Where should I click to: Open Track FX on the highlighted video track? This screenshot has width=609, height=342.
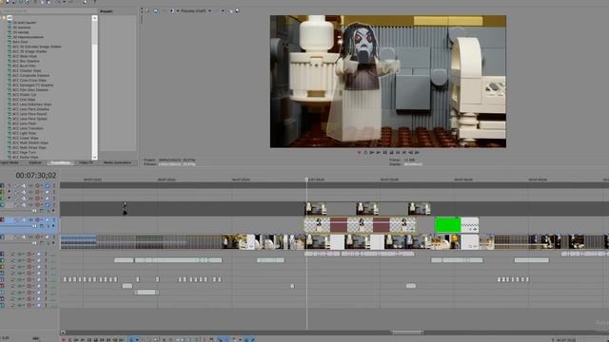click(30, 219)
